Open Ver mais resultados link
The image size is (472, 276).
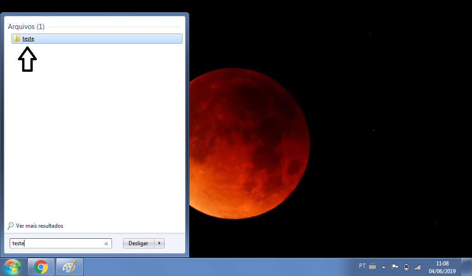tap(40, 226)
